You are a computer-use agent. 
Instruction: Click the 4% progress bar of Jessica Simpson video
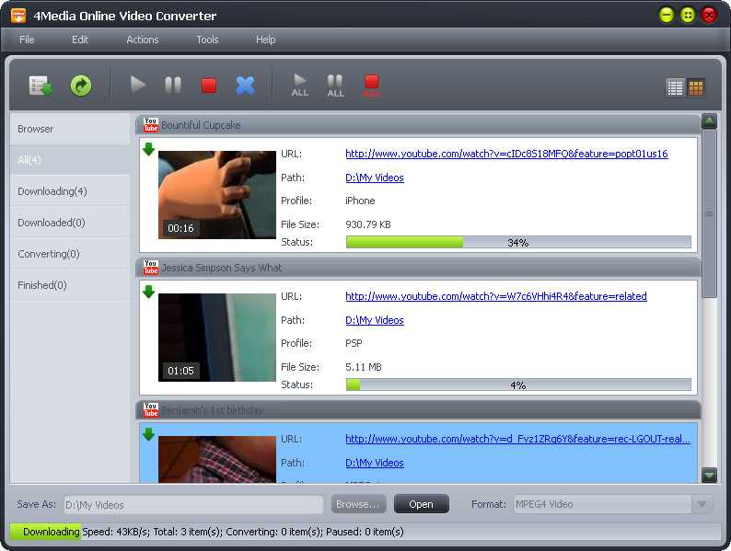click(518, 385)
